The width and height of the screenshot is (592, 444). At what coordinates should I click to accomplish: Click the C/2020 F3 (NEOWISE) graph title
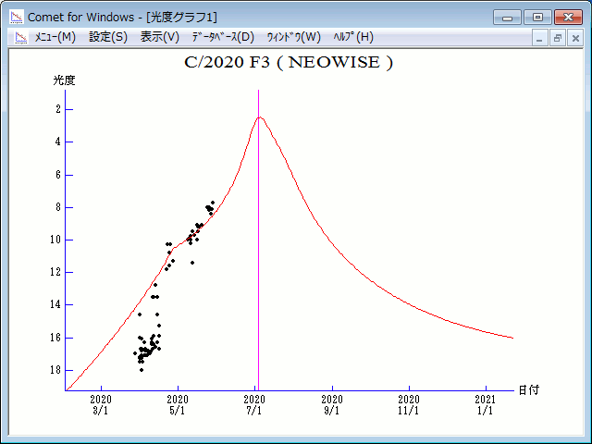point(290,63)
